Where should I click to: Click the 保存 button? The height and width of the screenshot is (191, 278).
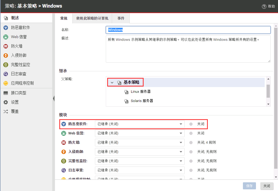(249, 186)
